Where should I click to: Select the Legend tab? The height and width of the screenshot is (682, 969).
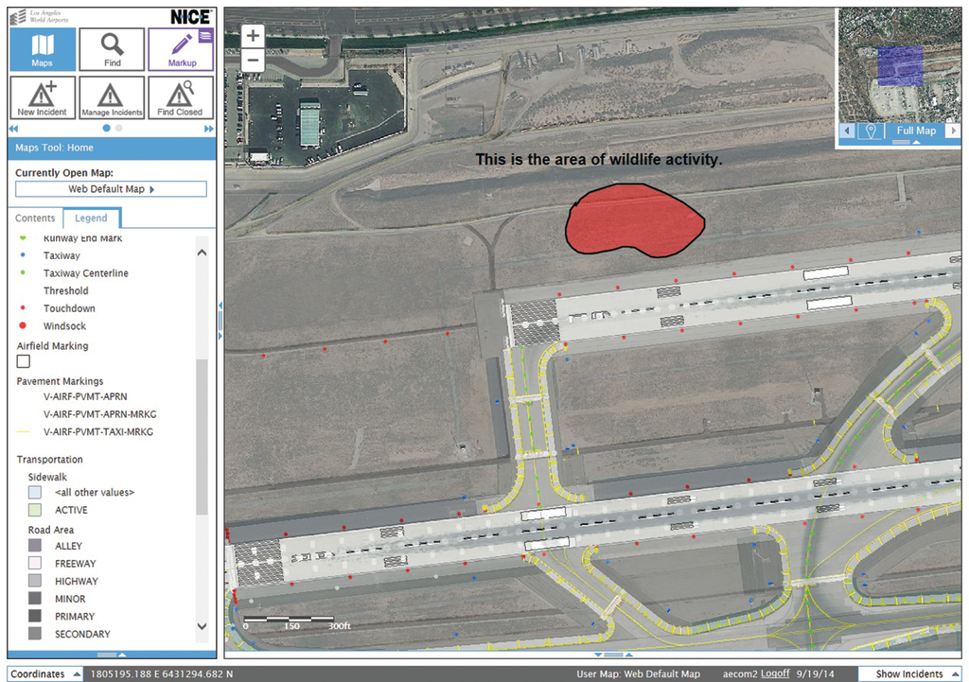point(91,219)
